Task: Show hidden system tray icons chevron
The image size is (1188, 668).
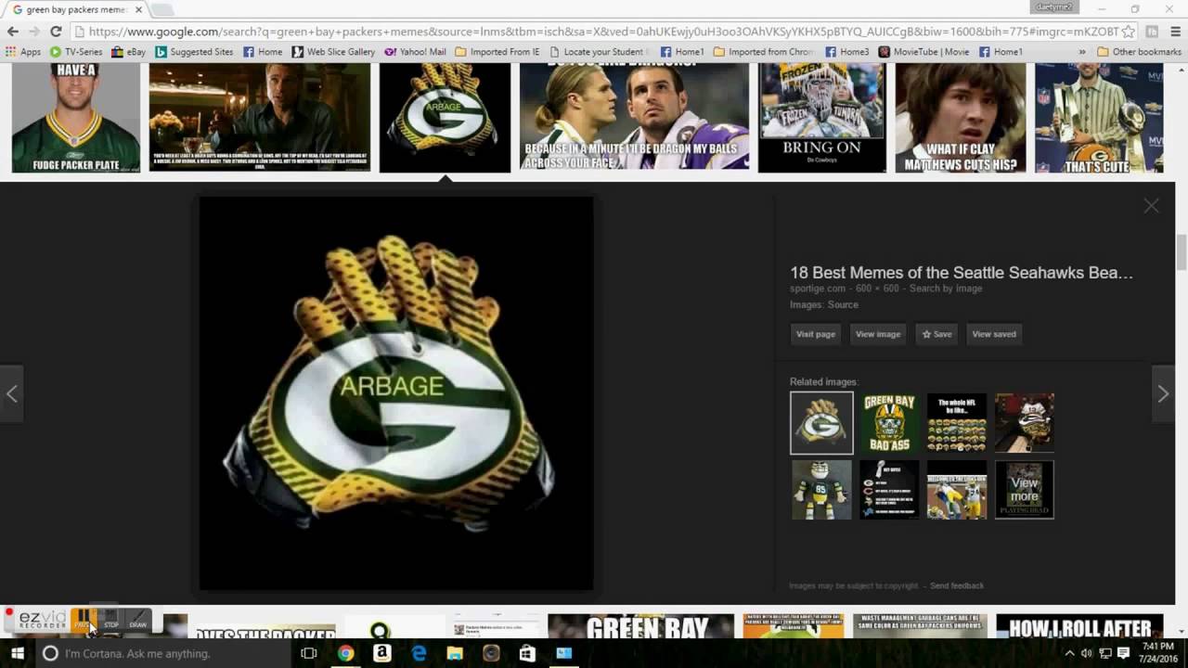Action: pyautogui.click(x=1069, y=653)
